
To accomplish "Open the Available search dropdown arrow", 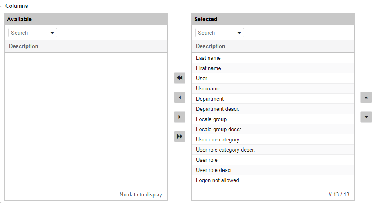I will point(52,33).
